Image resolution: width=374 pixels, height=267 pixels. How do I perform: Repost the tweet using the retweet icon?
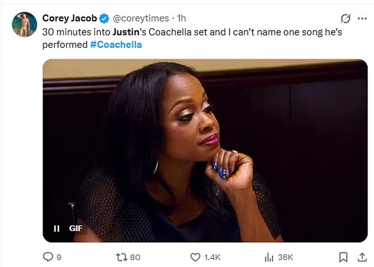[120, 257]
